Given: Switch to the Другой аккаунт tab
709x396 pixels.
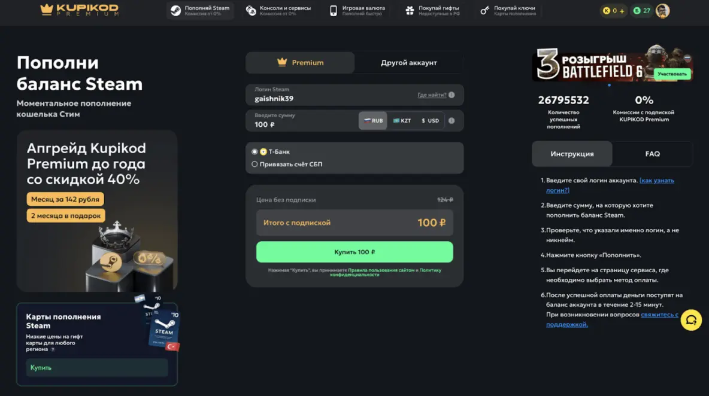Looking at the screenshot, I should [x=409, y=63].
